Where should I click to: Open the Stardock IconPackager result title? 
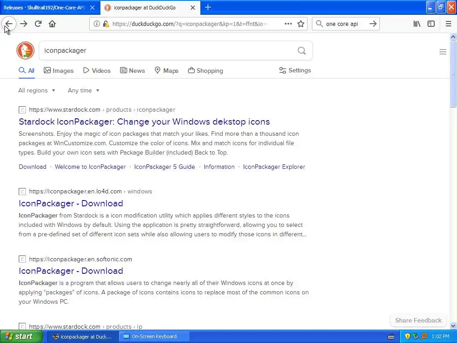click(x=144, y=121)
